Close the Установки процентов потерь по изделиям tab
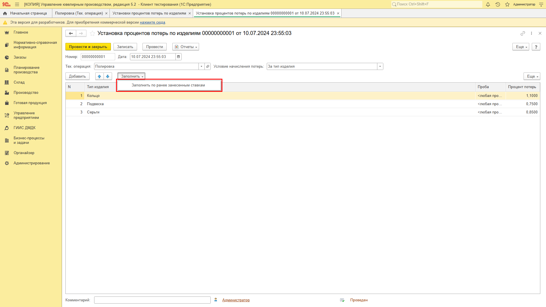 click(190, 13)
